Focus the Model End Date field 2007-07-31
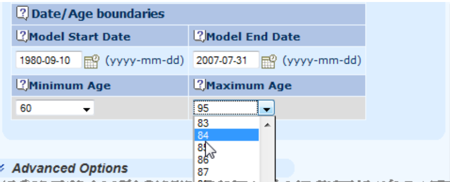The height and width of the screenshot is (182, 450). tap(226, 60)
